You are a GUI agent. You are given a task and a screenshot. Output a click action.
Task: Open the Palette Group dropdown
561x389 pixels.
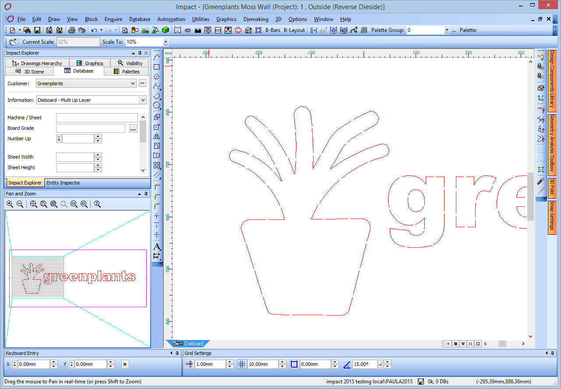click(x=447, y=30)
